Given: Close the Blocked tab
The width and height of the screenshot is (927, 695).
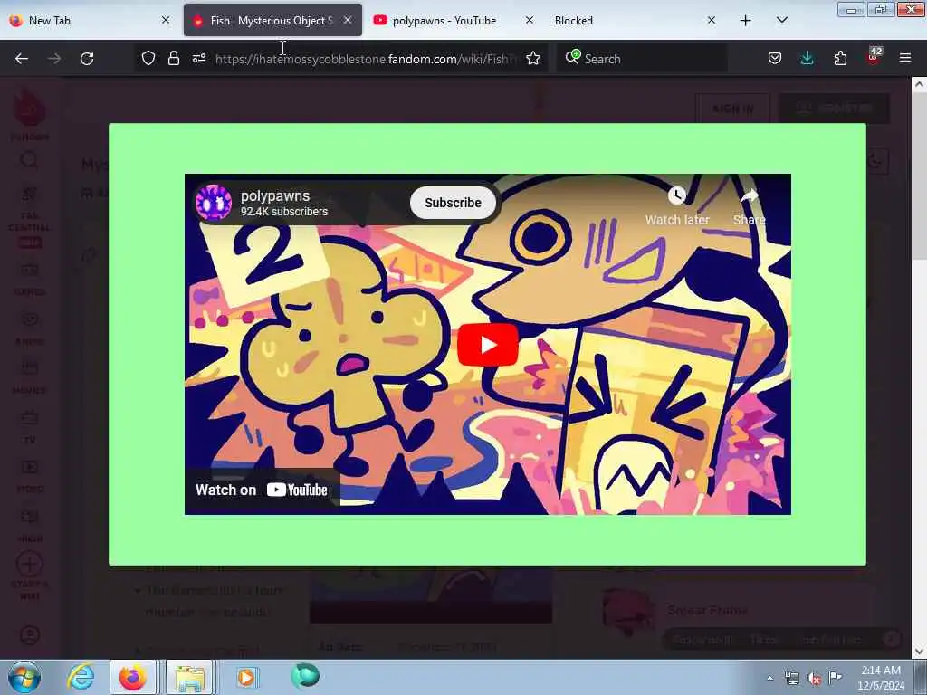Looking at the screenshot, I should [x=712, y=20].
